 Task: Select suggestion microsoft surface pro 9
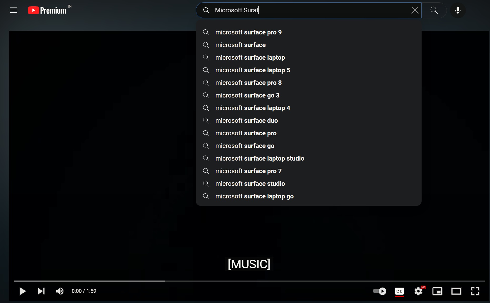click(x=248, y=32)
